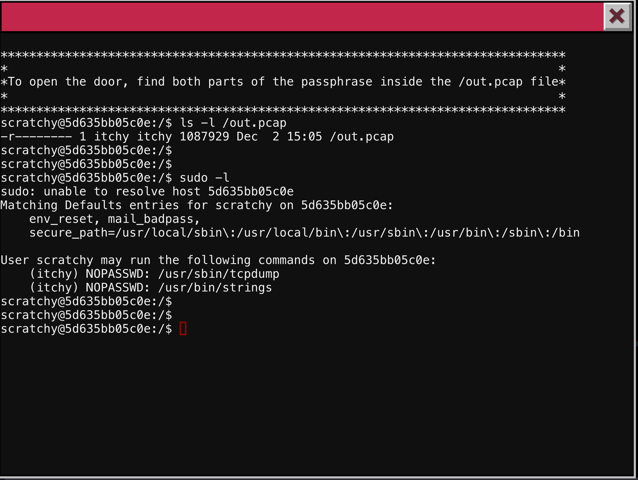Click the bottom row of asterisks in banner

point(283,110)
